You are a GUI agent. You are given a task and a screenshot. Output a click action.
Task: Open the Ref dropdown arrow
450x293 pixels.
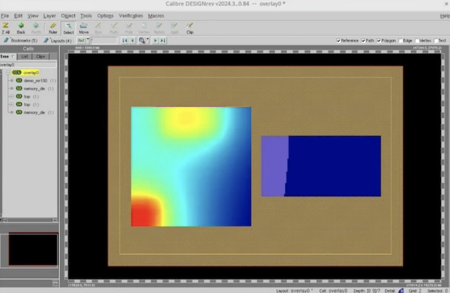tap(88, 40)
